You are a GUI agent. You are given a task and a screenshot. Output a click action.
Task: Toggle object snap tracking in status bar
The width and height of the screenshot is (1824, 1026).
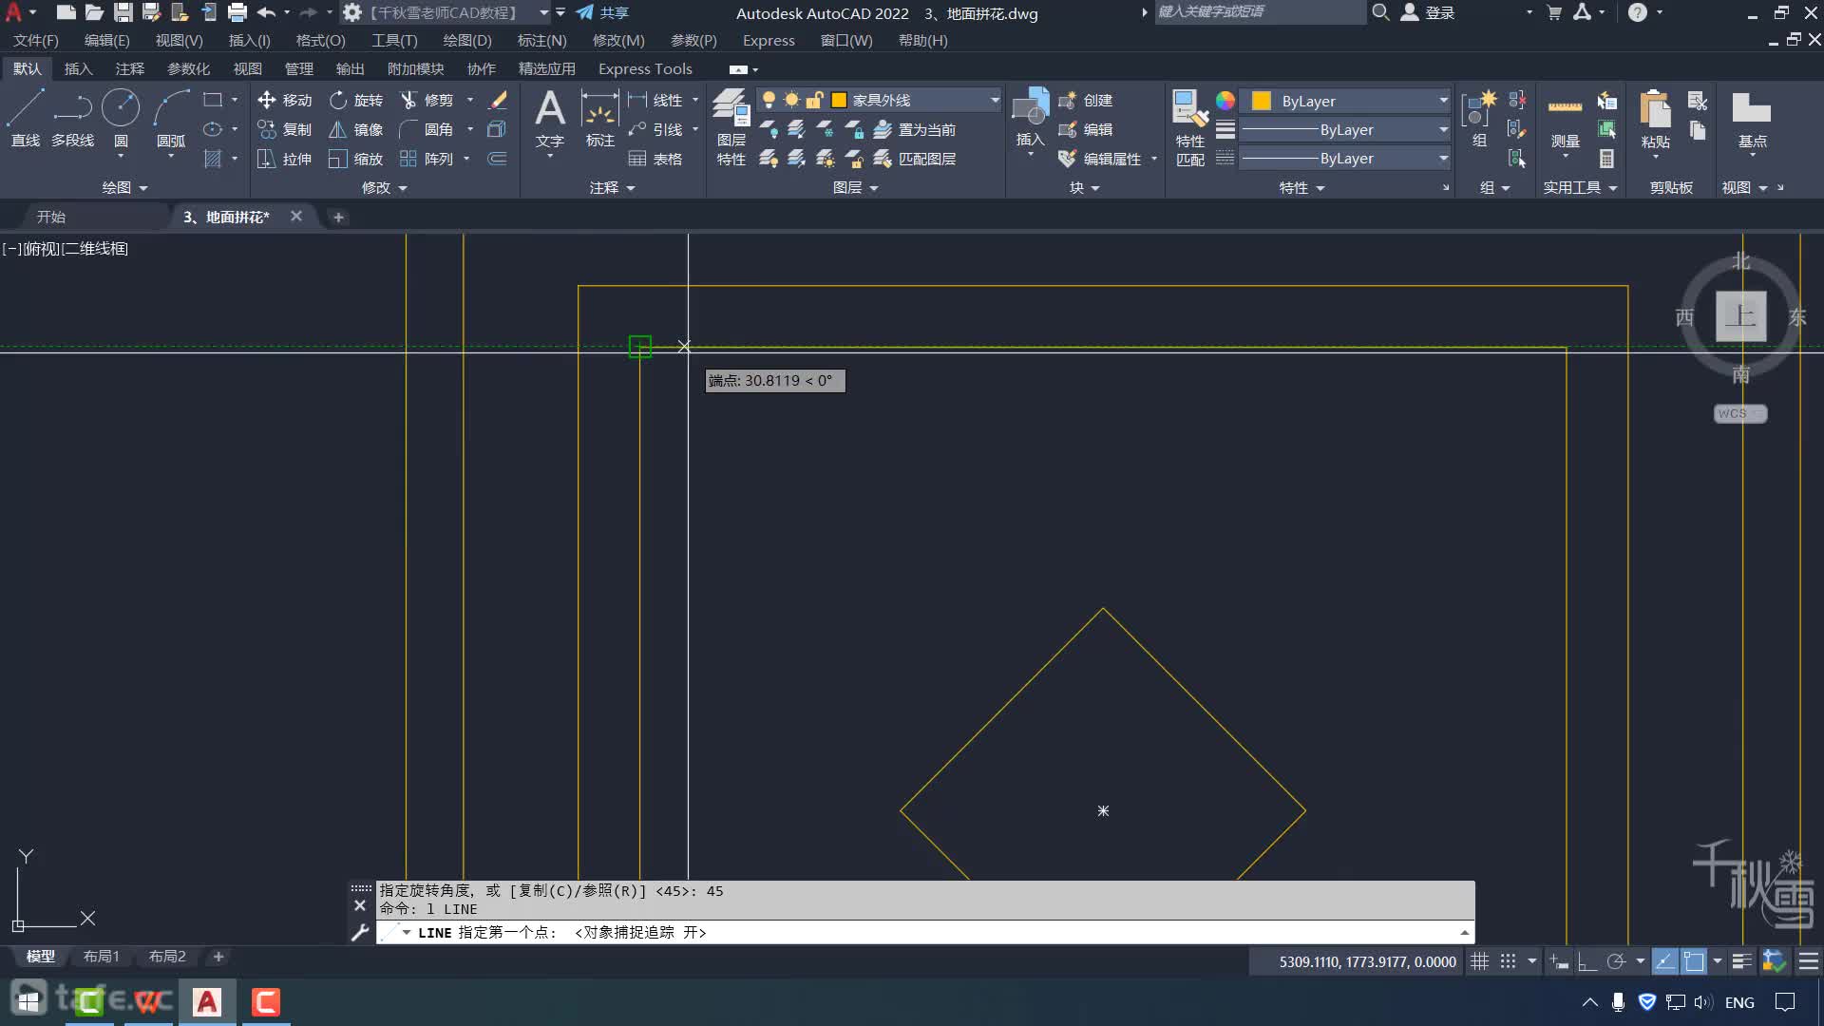point(1664,961)
